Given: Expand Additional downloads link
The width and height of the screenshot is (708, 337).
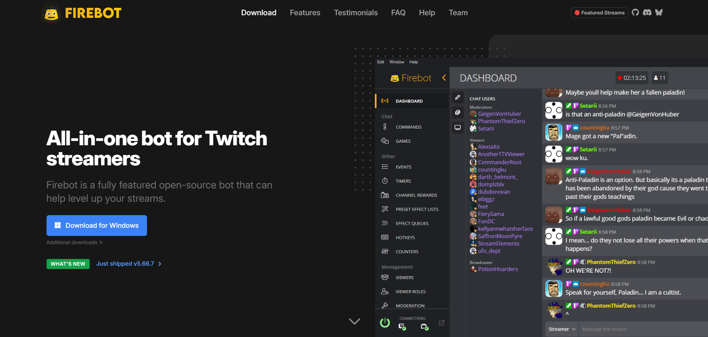Looking at the screenshot, I should (x=74, y=242).
